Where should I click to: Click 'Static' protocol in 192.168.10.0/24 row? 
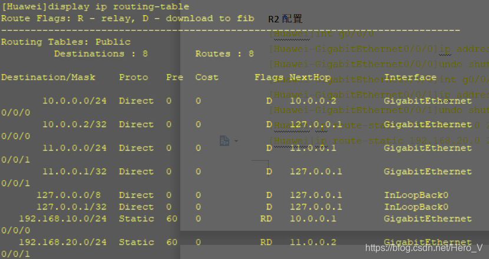(x=136, y=218)
